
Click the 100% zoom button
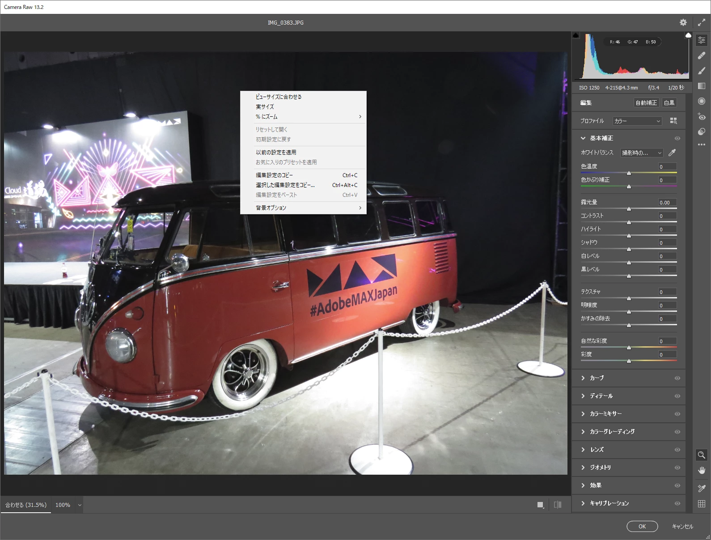pyautogui.click(x=63, y=505)
